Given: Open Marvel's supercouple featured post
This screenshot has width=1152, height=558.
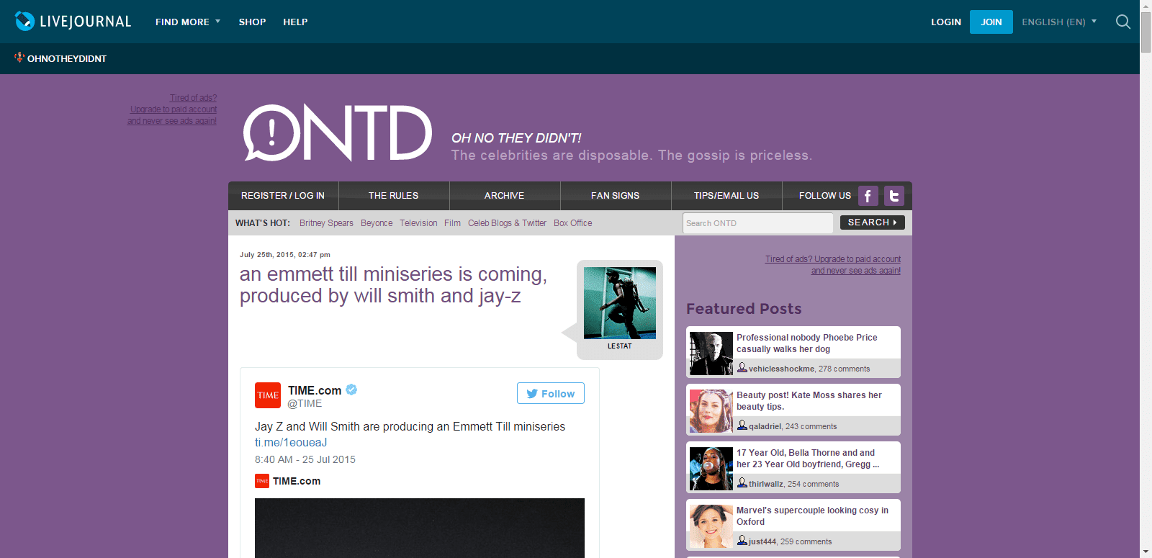Looking at the screenshot, I should pyautogui.click(x=812, y=516).
